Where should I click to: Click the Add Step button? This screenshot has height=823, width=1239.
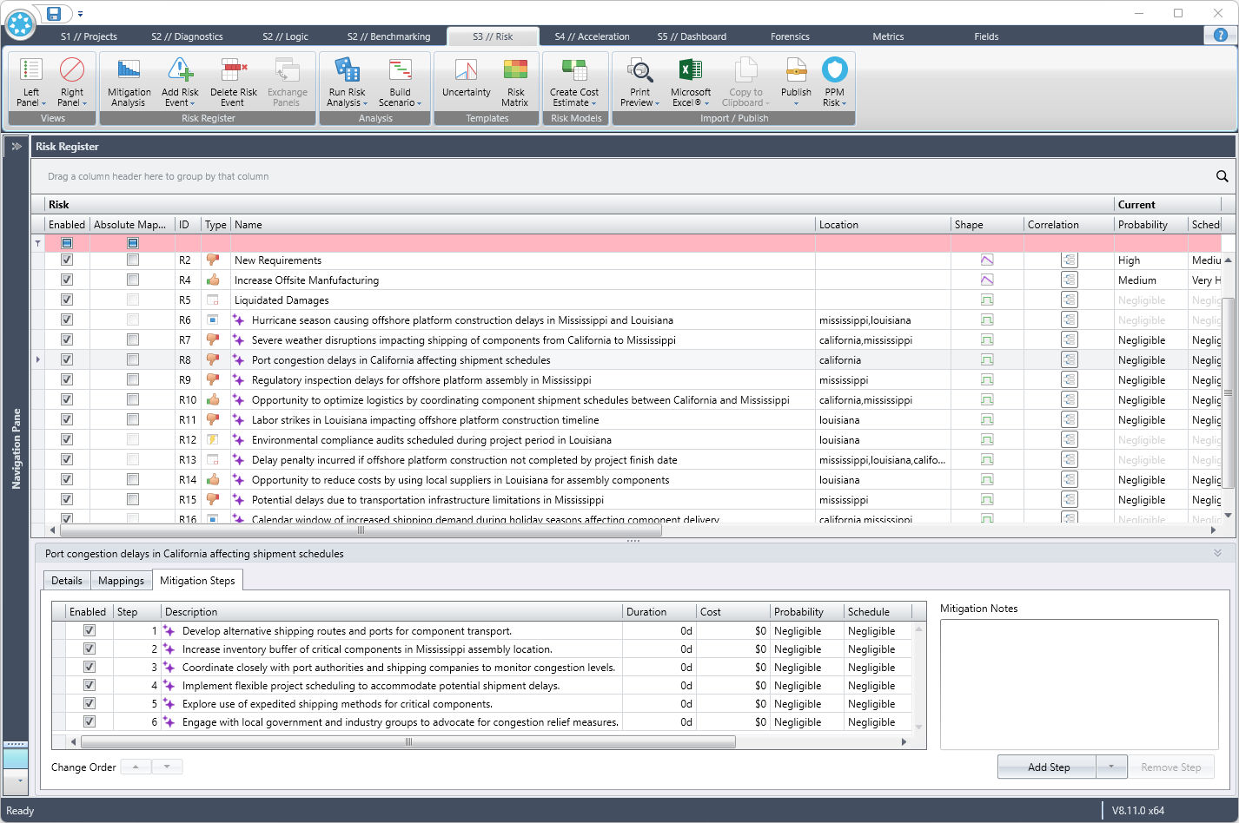click(x=1046, y=767)
